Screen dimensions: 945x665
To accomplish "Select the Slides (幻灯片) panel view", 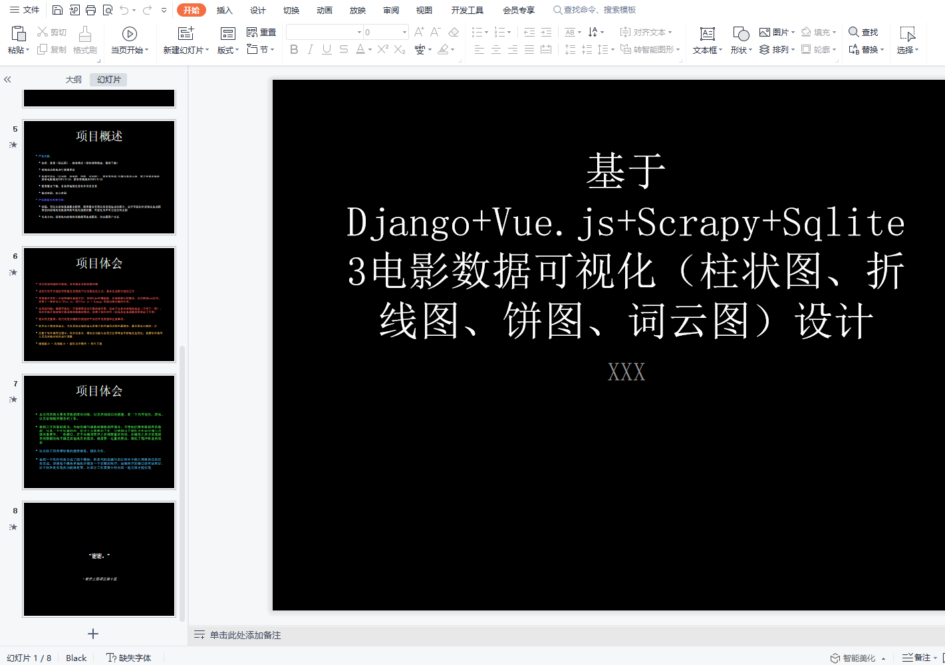I will 109,79.
